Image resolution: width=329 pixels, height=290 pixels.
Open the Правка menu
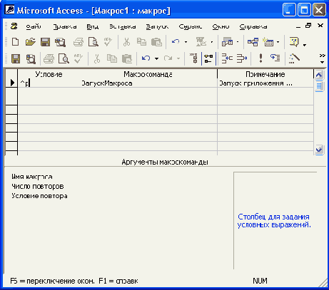pyautogui.click(x=65, y=26)
